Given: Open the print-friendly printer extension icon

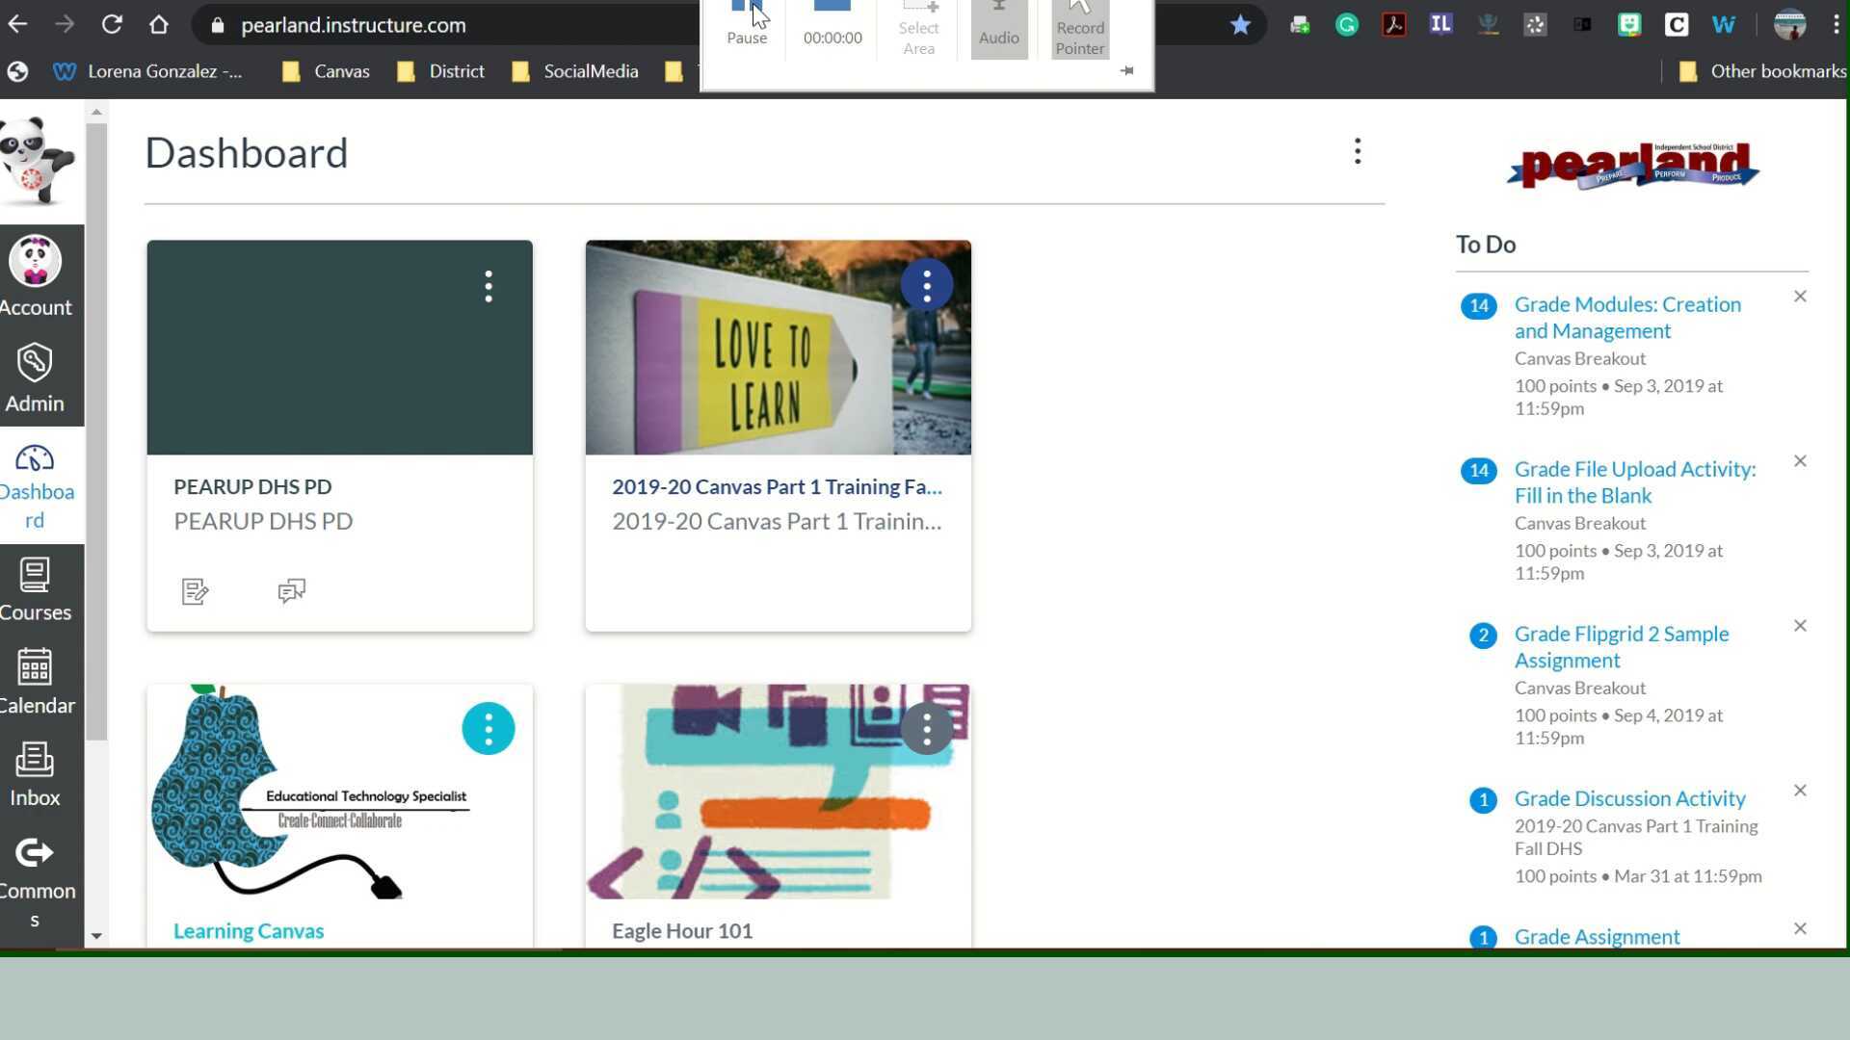Looking at the screenshot, I should pos(1300,25).
